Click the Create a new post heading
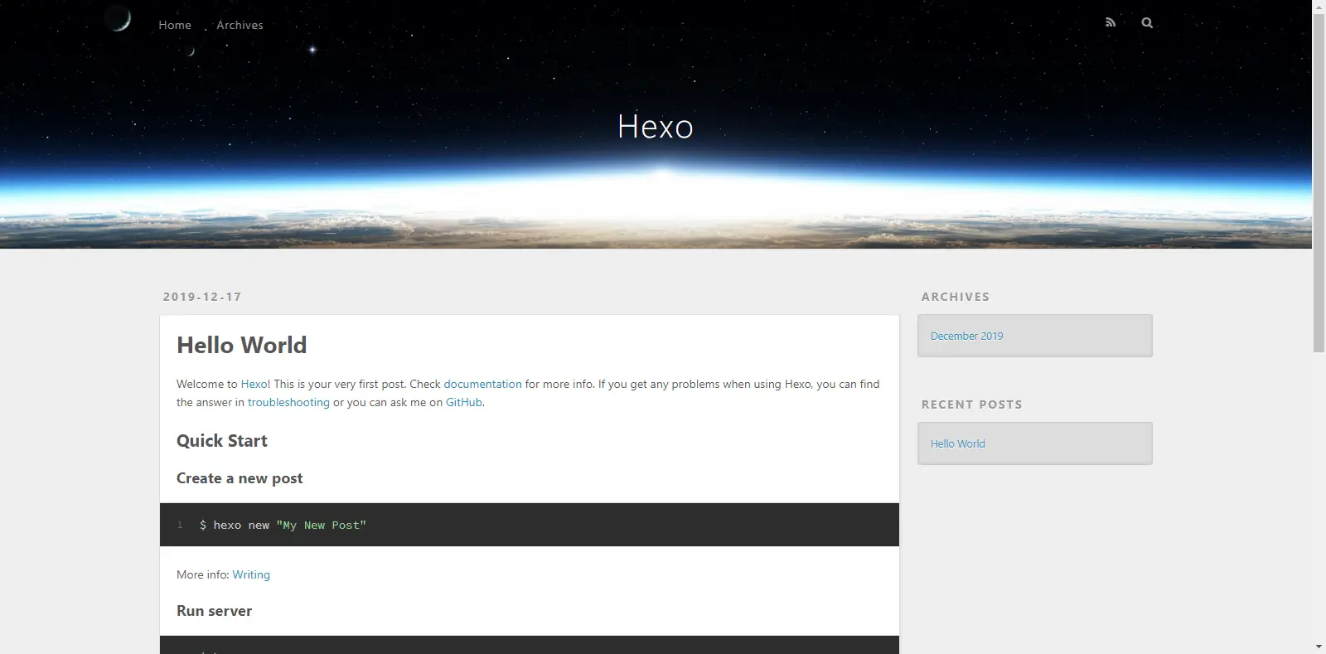The image size is (1326, 654). coord(240,478)
